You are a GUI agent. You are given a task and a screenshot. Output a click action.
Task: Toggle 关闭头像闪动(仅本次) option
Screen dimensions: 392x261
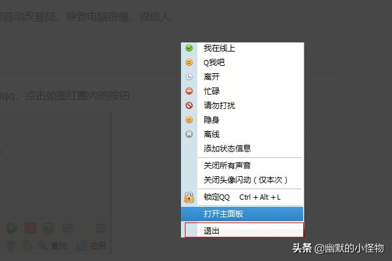pos(242,180)
